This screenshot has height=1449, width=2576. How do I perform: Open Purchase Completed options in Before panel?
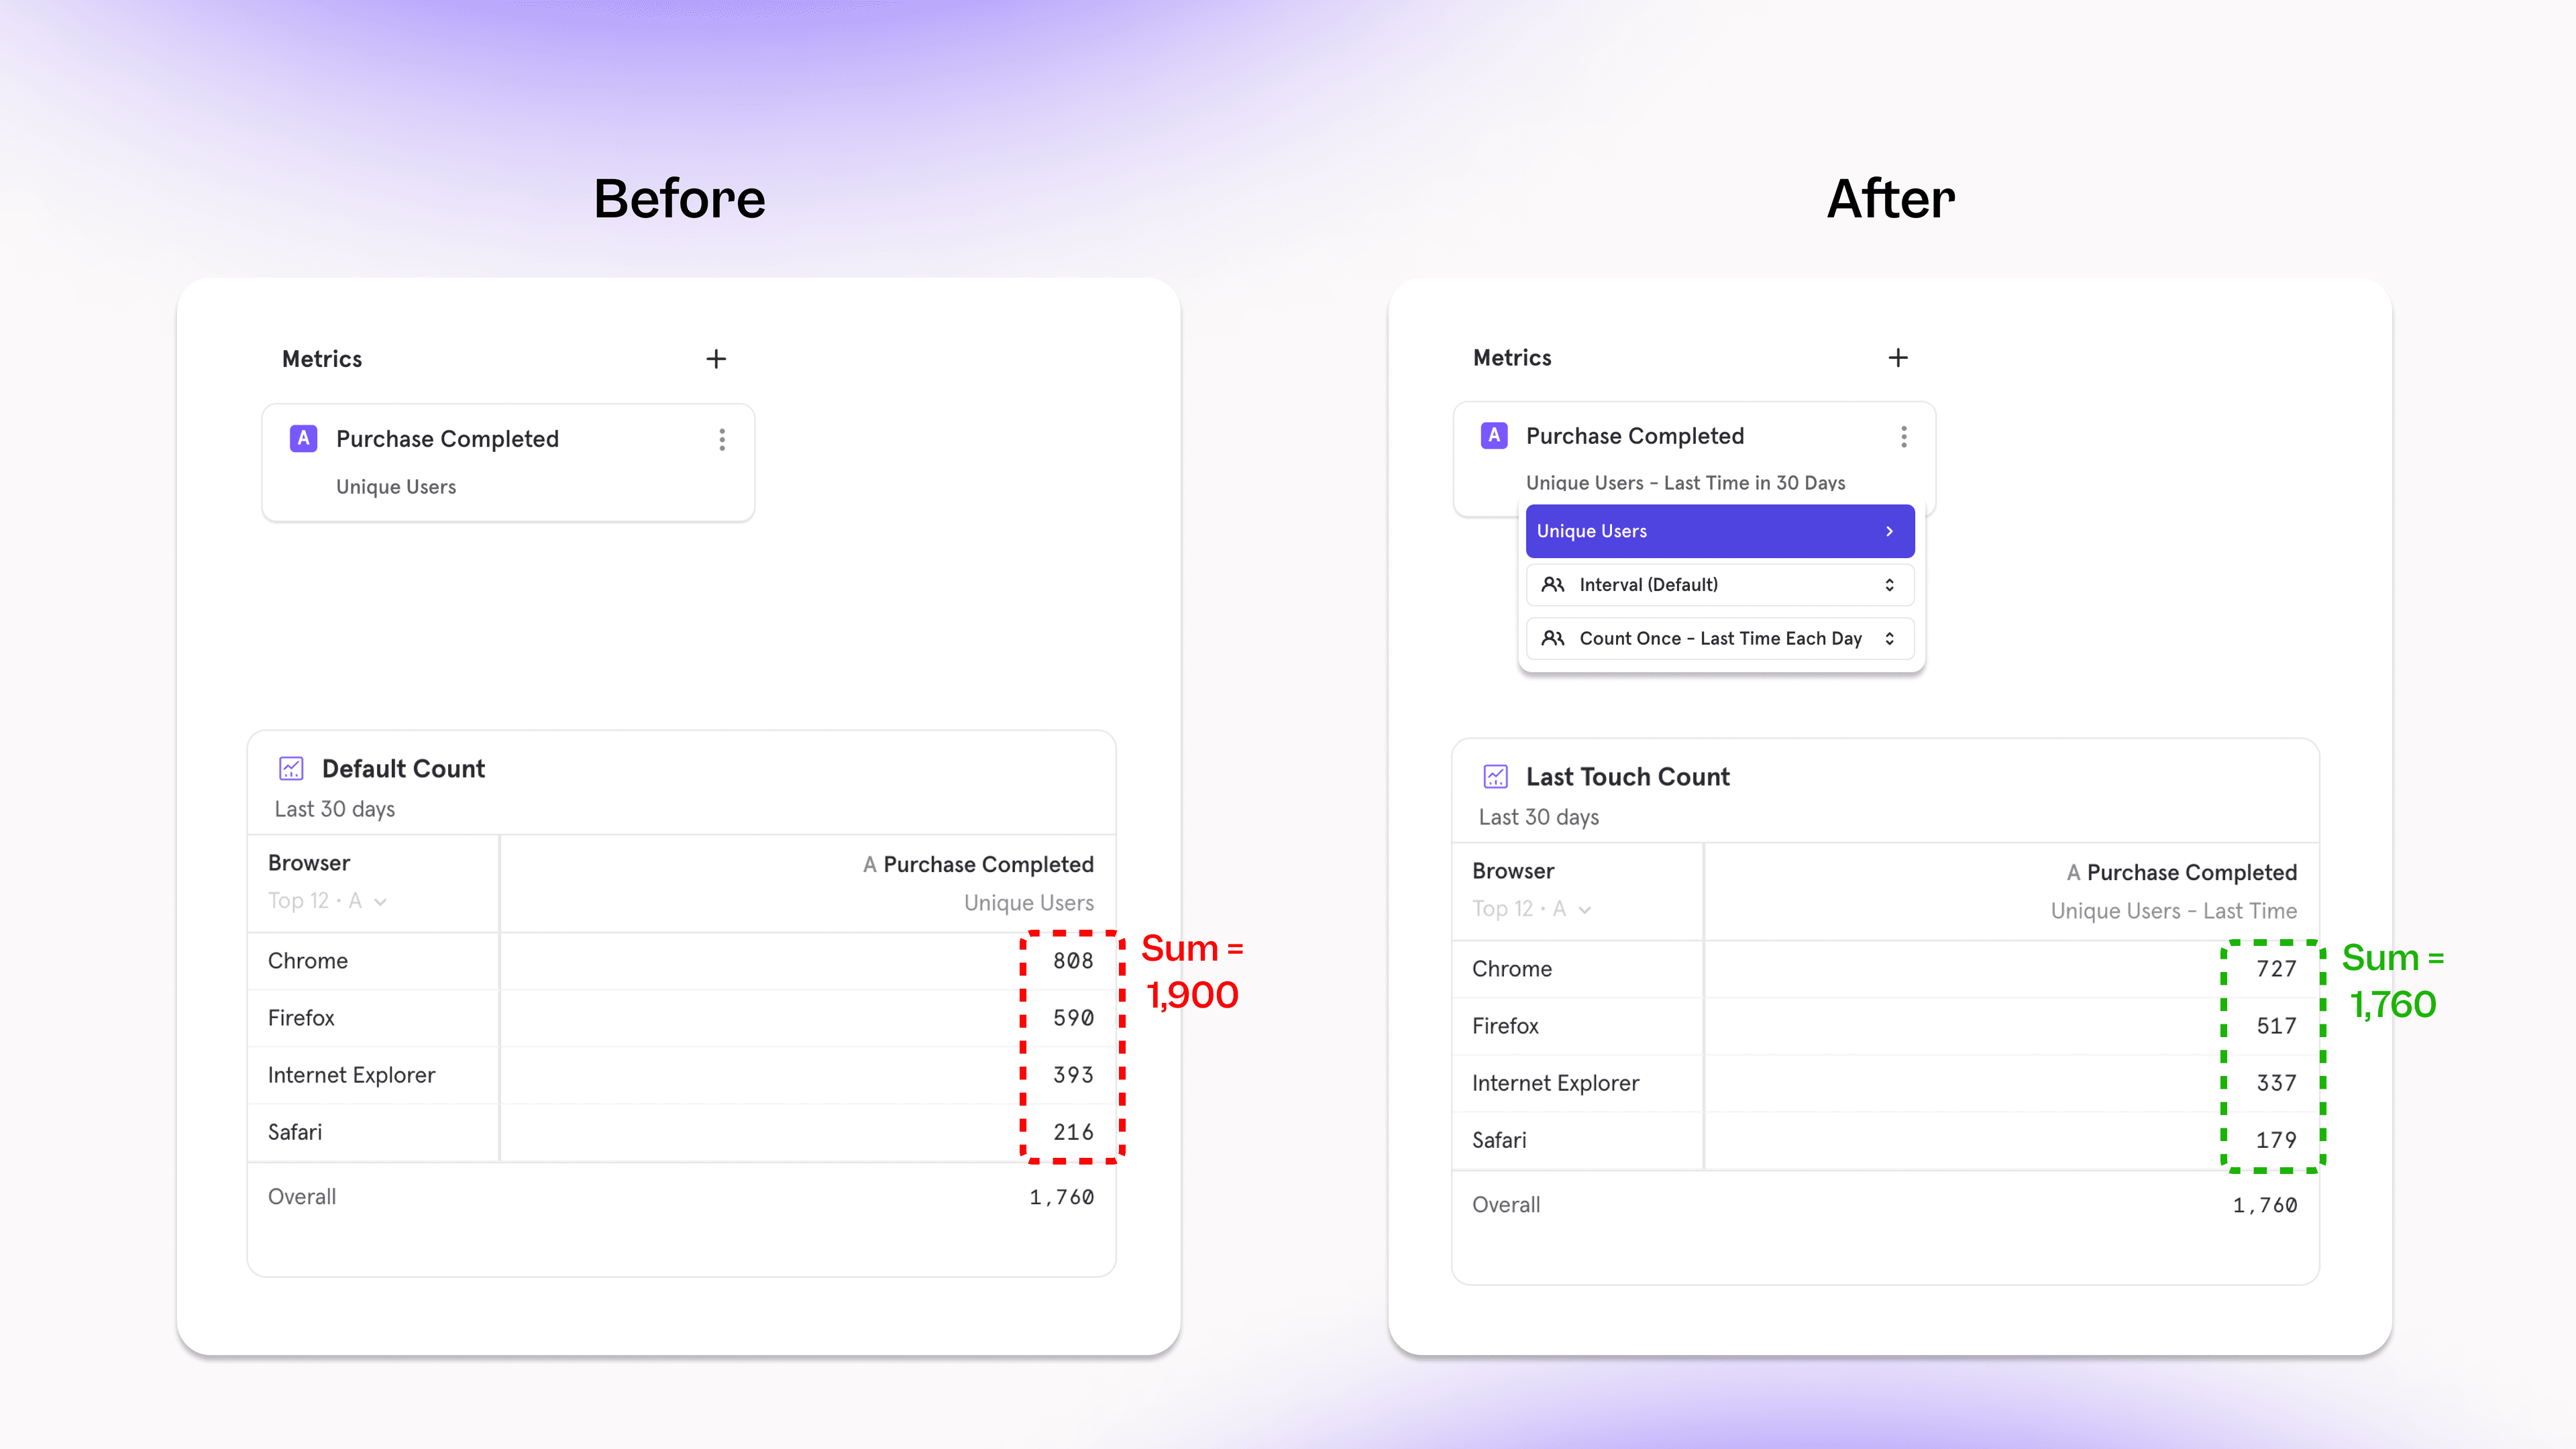tap(722, 440)
